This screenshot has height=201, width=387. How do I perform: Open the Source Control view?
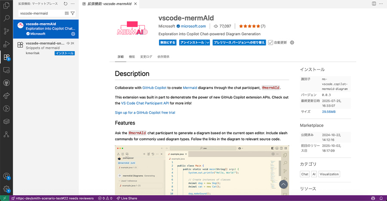pos(6,31)
